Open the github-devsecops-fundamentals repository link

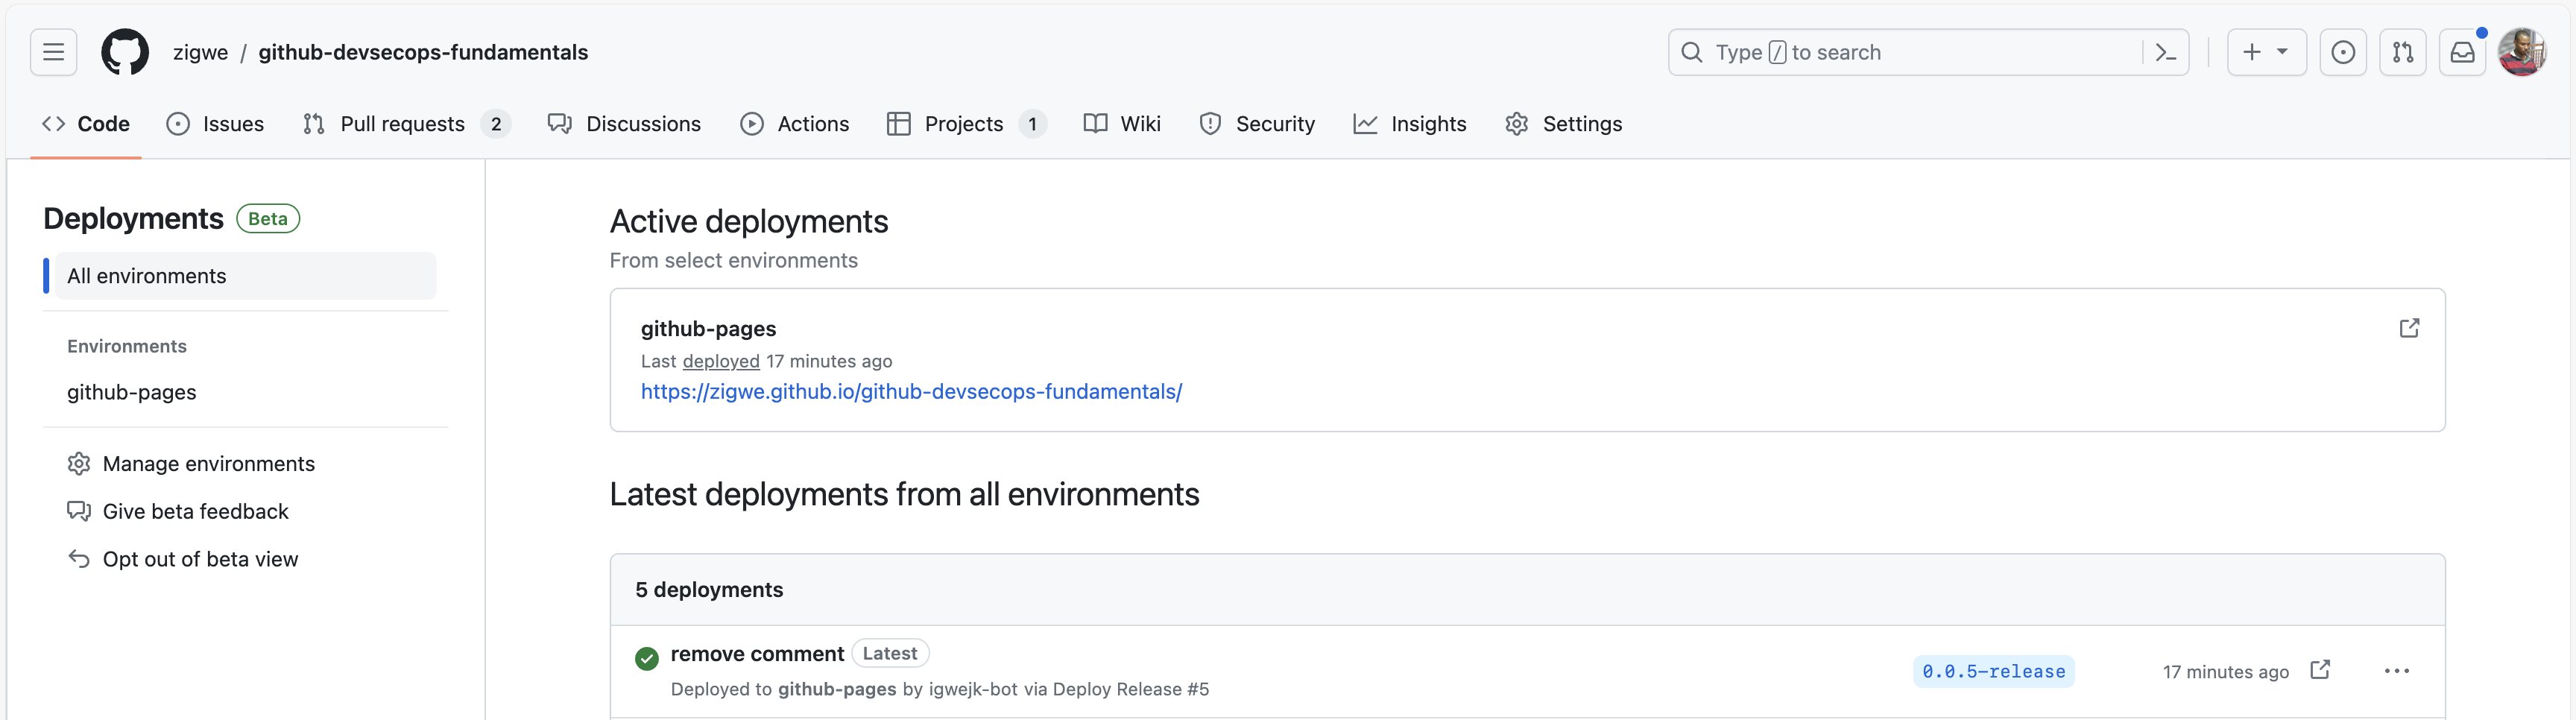(x=423, y=52)
